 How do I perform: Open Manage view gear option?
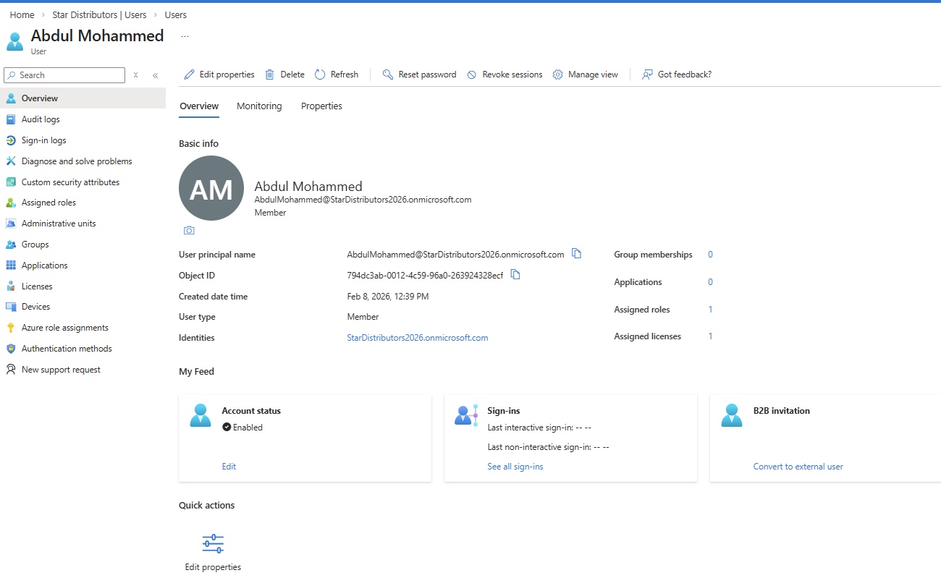(x=585, y=75)
